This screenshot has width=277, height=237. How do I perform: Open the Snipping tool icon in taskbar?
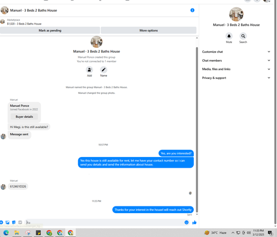click(28, 233)
